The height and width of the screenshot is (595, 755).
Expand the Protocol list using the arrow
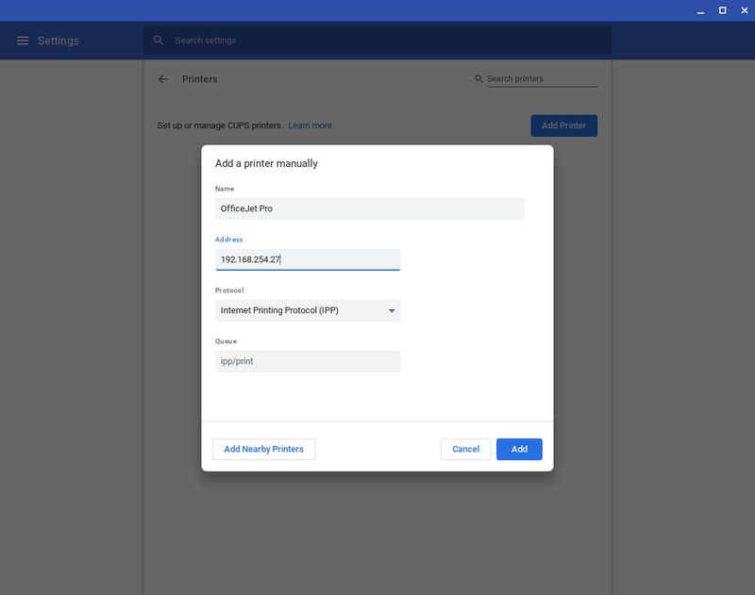click(392, 310)
